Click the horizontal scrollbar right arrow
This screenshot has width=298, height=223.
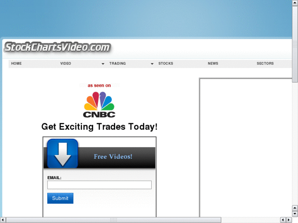[x=289, y=220]
